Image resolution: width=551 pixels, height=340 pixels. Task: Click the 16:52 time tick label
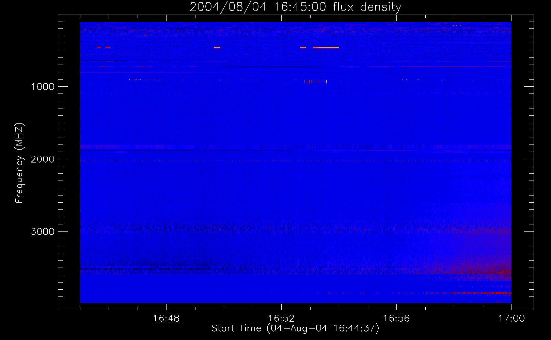pos(281,319)
